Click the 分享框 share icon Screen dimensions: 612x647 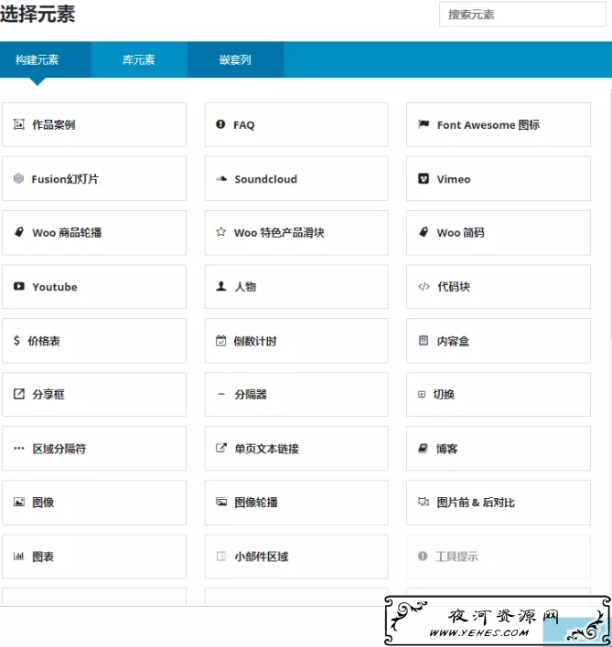point(19,394)
